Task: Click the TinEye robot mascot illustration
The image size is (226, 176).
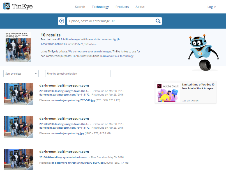Action: click(204, 53)
